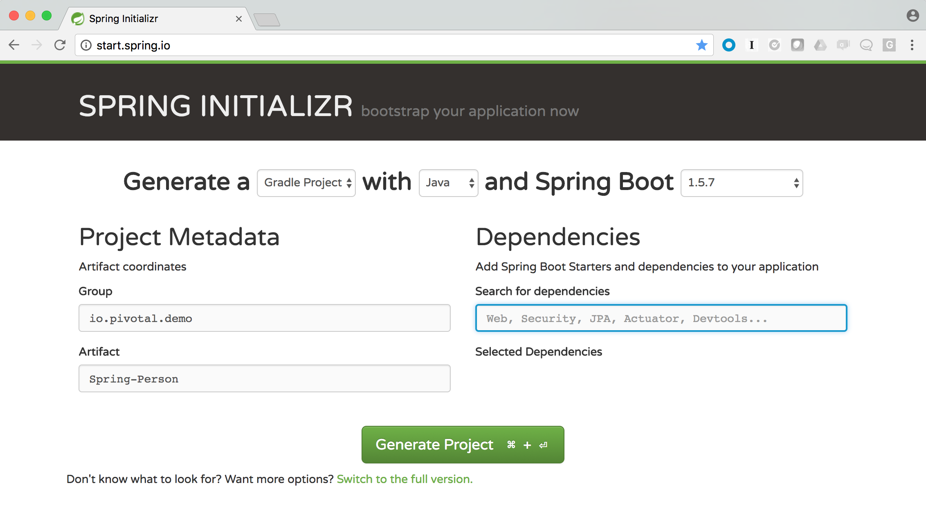
Task: View site information icon in address bar
Action: point(86,45)
